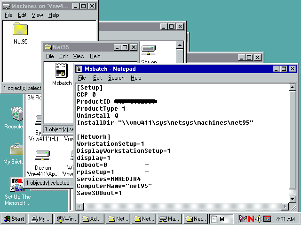Open View menu in Net95 window
This screenshot has width=301, height=225.
click(x=79, y=56)
